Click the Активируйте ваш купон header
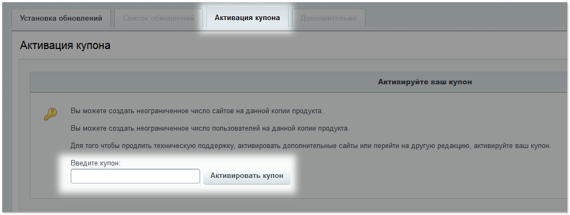Viewport: 570px width, 215px height. (425, 82)
